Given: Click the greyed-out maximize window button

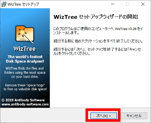Looking at the screenshot, I should point(128,4).
